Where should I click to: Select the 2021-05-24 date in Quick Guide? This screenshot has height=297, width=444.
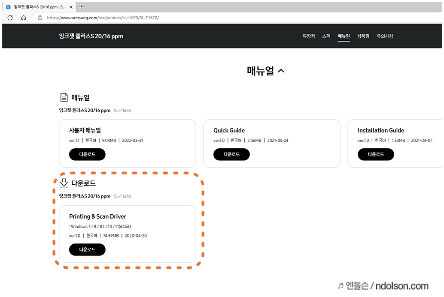278,141
